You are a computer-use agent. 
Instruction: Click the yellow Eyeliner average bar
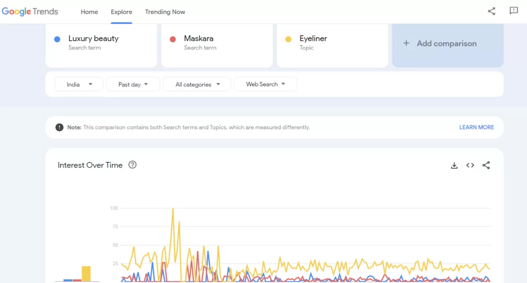86,274
